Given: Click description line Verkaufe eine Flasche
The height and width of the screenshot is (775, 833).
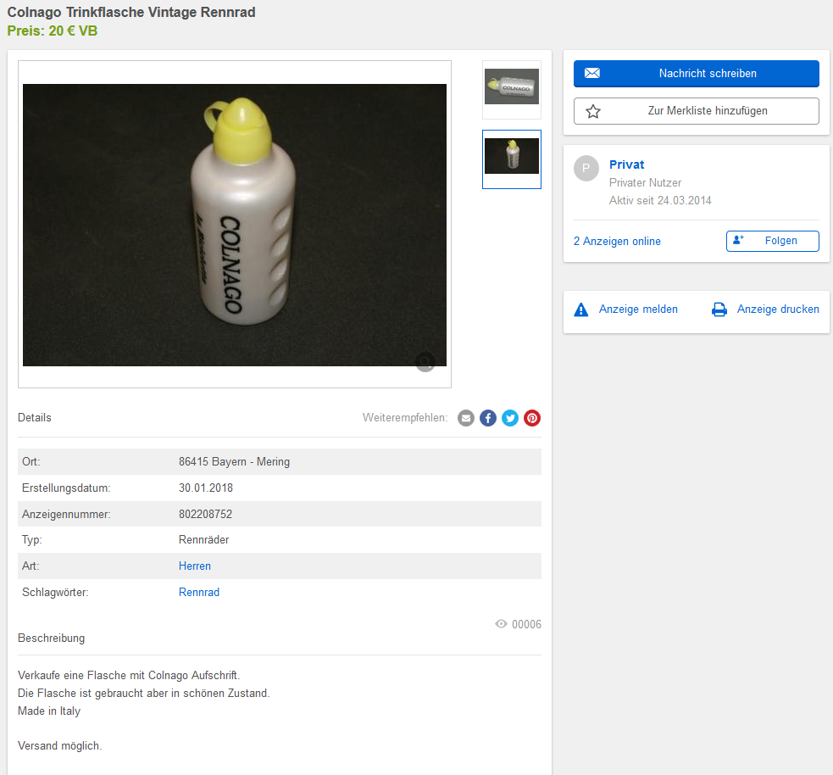Looking at the screenshot, I should tap(129, 676).
